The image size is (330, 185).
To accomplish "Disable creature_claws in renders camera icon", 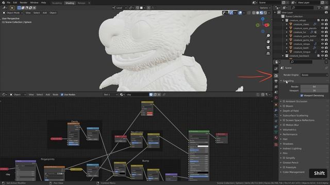I will (x=326, y=24).
